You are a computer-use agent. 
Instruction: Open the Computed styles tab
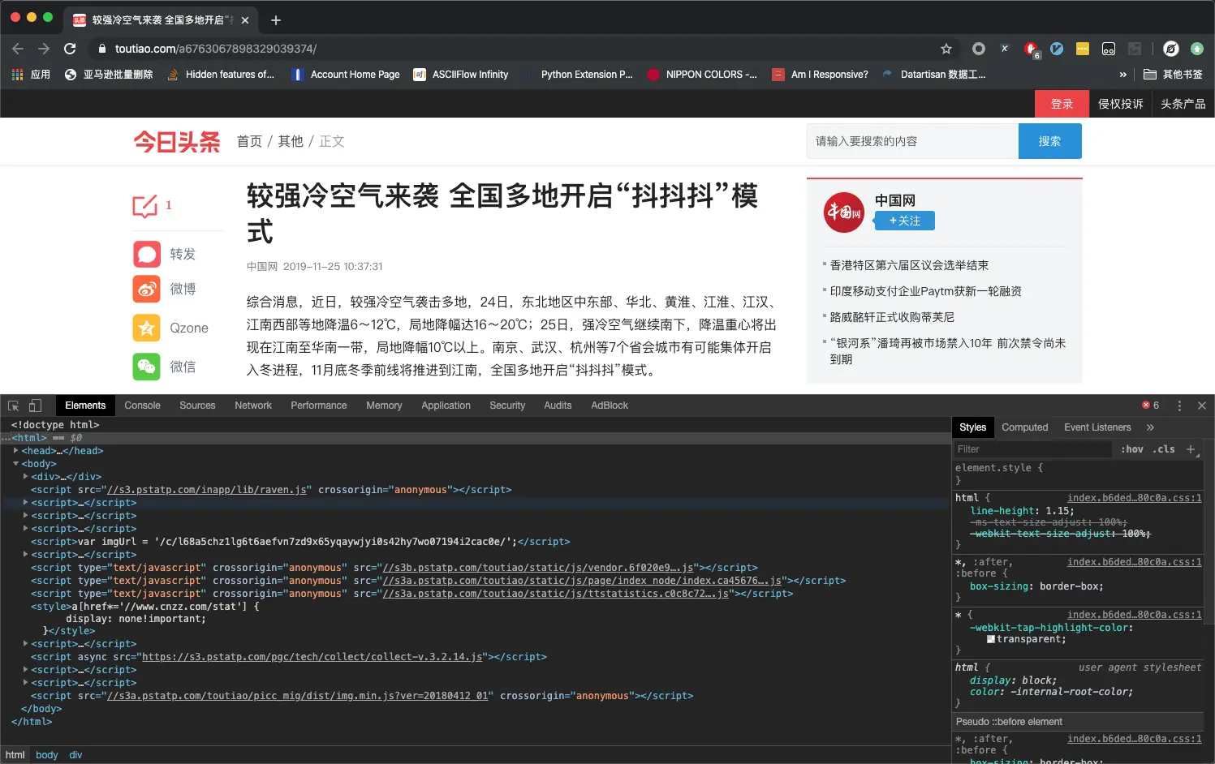1025,427
